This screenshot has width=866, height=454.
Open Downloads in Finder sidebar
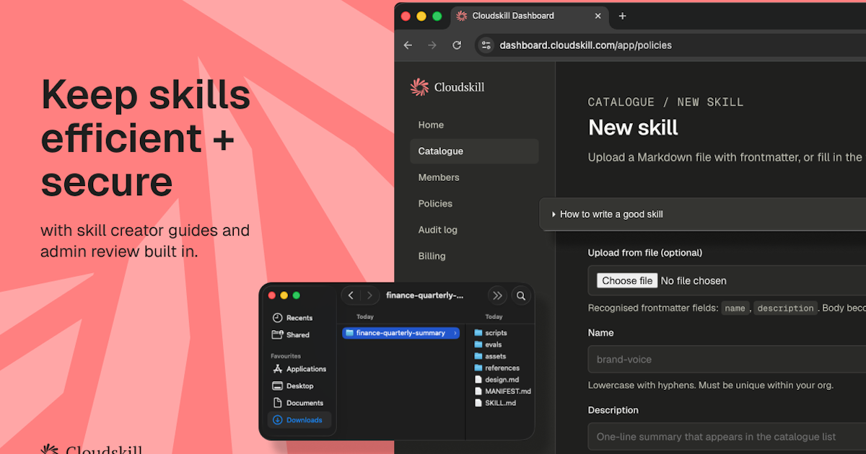point(299,419)
